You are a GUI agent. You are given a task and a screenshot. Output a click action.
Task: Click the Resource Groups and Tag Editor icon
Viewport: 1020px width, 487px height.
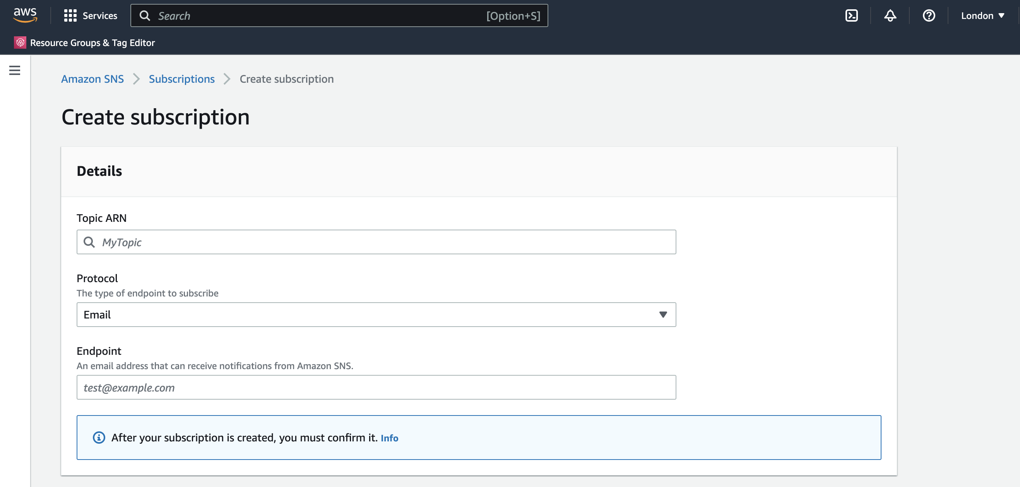point(19,42)
